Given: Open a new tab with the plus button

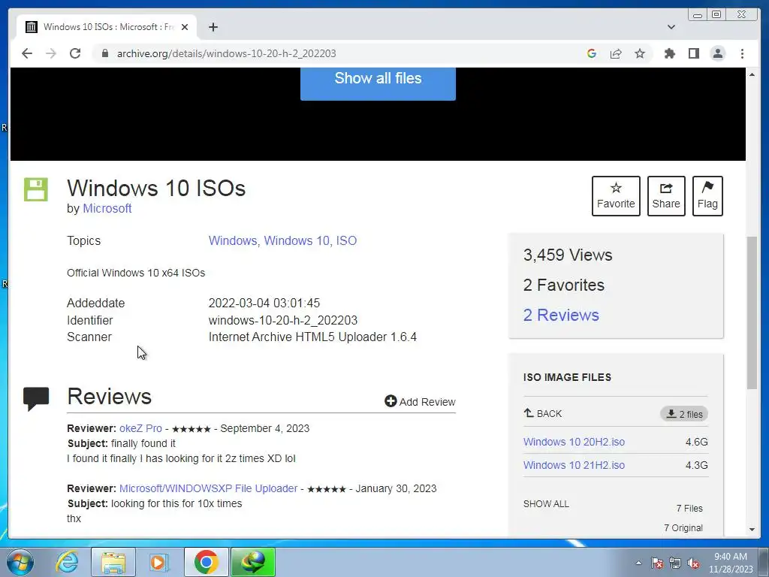Looking at the screenshot, I should 213,27.
